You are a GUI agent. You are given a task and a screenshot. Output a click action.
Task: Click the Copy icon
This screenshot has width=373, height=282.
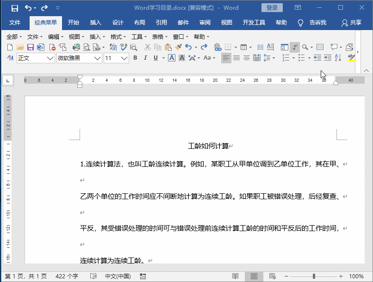157,47
